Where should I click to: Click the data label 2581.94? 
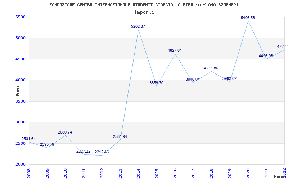click(120, 137)
